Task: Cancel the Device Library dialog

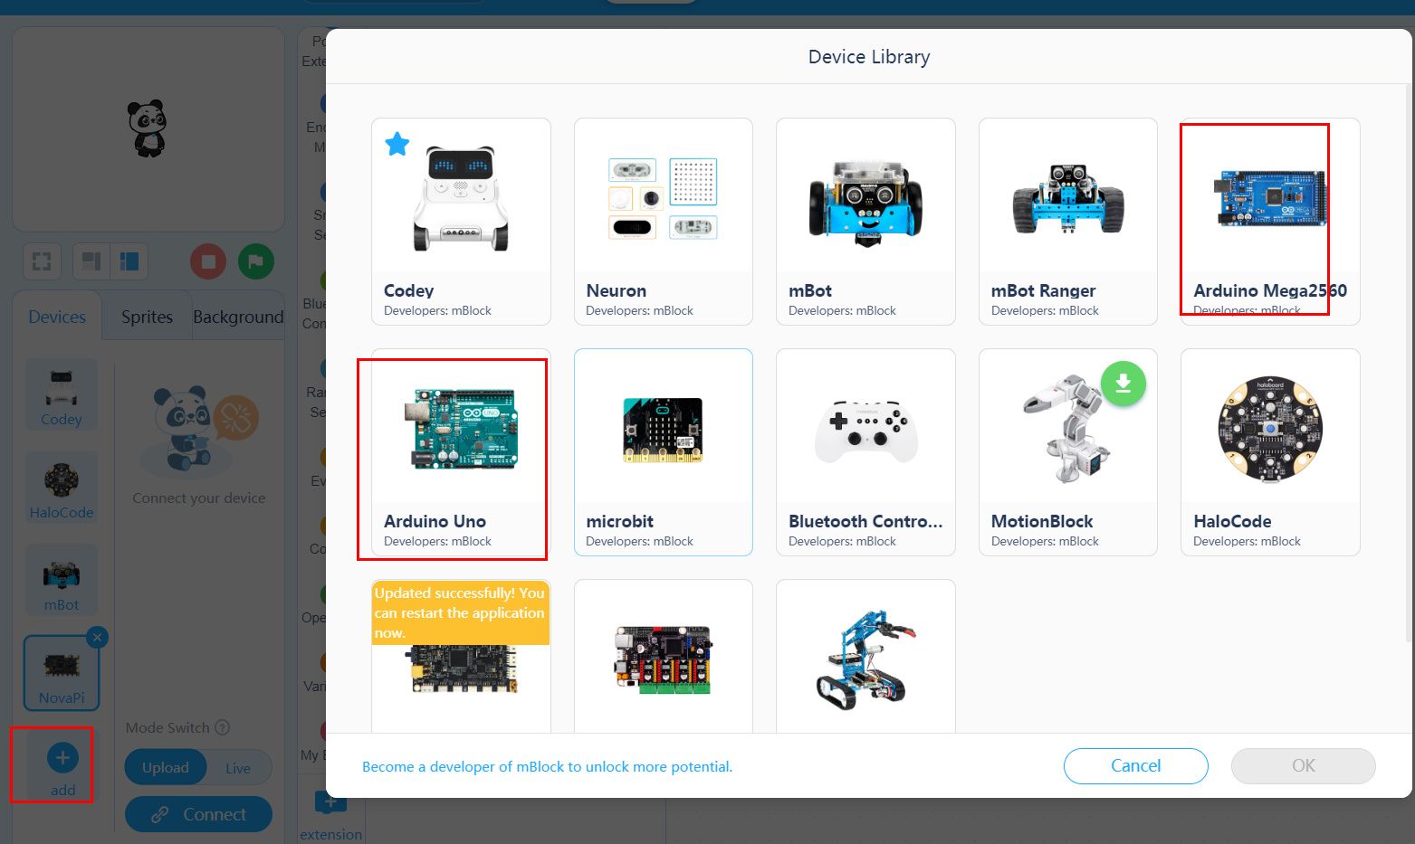Action: tap(1135, 766)
